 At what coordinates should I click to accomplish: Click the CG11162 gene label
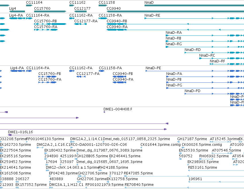click(77, 3)
